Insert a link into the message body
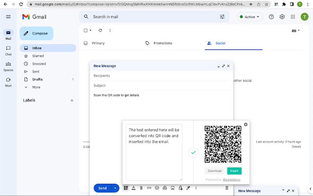Viewport: 313px width, 196px height. (x=149, y=188)
